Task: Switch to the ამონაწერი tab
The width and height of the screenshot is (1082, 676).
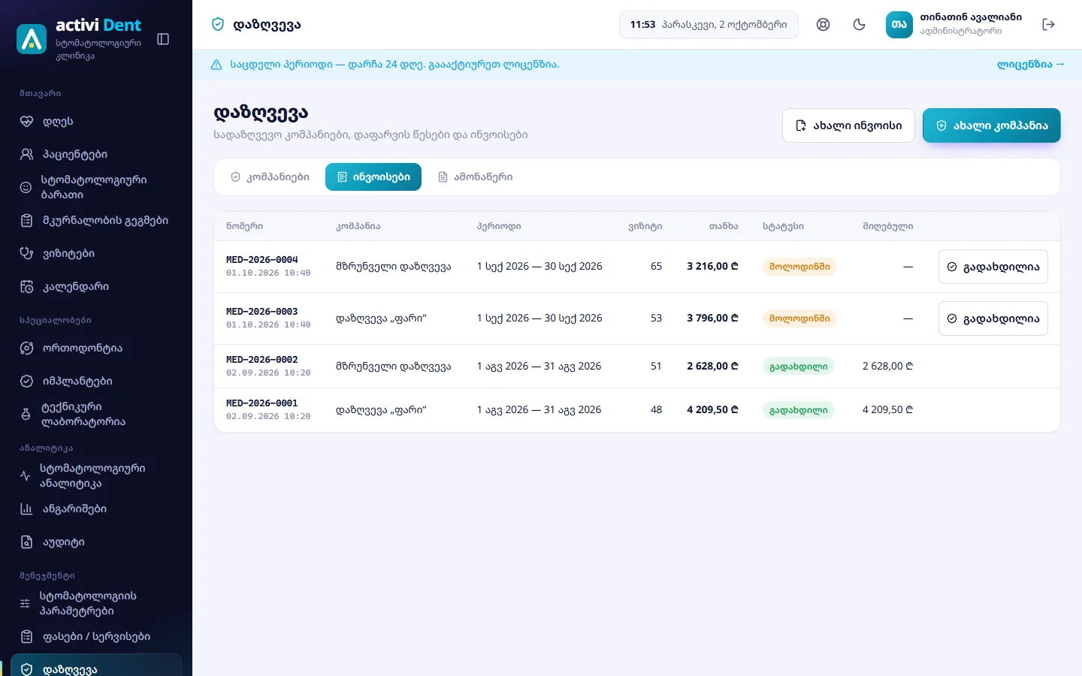Action: point(475,177)
